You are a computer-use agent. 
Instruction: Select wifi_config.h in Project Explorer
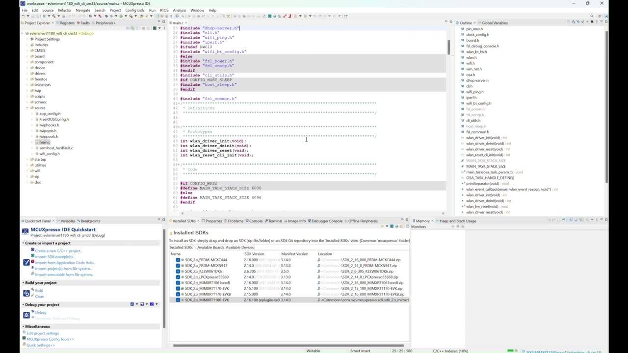point(50,153)
